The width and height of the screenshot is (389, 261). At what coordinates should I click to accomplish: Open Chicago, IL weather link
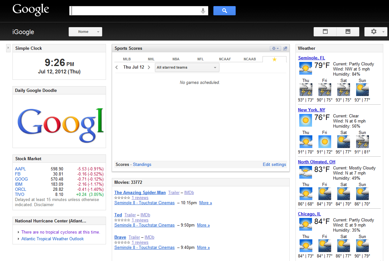pos(309,214)
